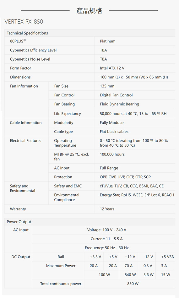Select the Fully Modular cable value
The width and height of the screenshot is (179, 298).
click(112, 122)
